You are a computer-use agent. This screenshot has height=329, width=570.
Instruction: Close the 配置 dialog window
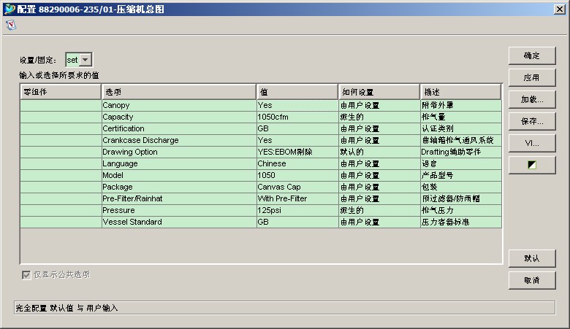click(x=559, y=7)
